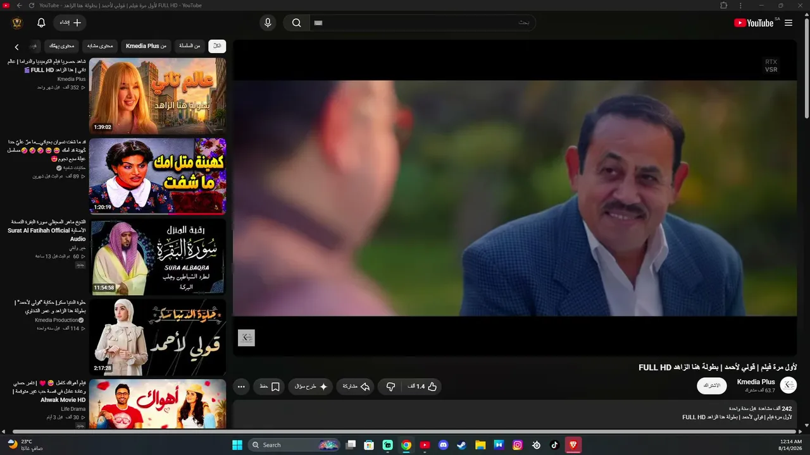Image resolution: width=810 pixels, height=455 pixels.
Task: Click the 'حفظ' save button
Action: pos(270,386)
